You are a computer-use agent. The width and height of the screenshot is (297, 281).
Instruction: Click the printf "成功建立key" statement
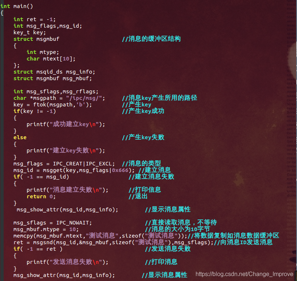point(66,124)
